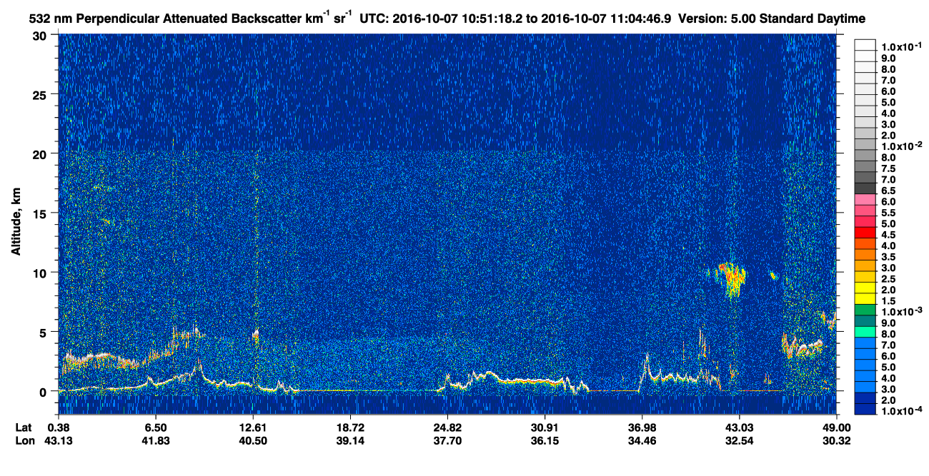Select altitude tick label 30

click(41, 35)
